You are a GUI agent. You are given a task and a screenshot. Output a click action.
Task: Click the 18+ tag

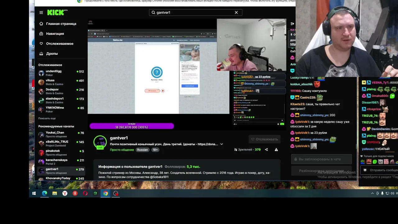coord(155,150)
